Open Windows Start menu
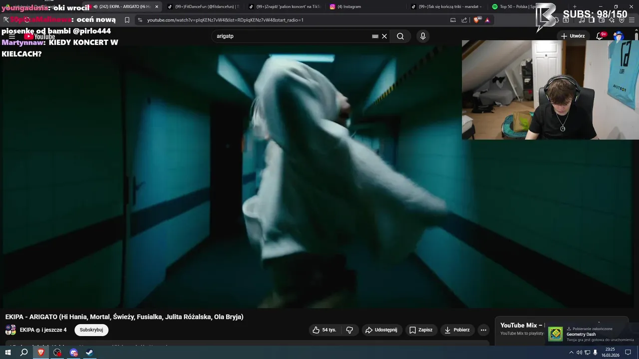 coord(7,353)
